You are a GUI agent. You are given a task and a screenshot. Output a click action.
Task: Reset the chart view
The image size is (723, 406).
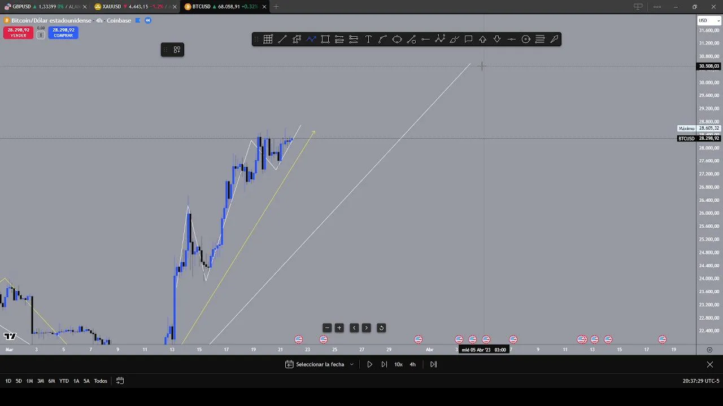pyautogui.click(x=381, y=328)
